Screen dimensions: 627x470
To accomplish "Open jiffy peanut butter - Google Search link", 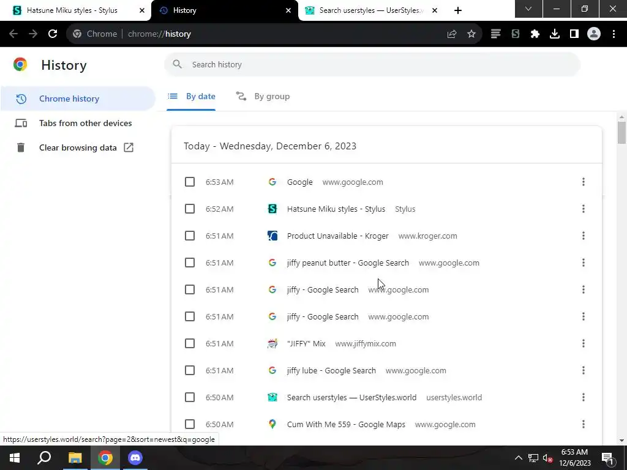I will pos(348,263).
